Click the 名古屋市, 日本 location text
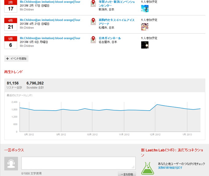Screen dimensions: 209x176 coord(108,42)
